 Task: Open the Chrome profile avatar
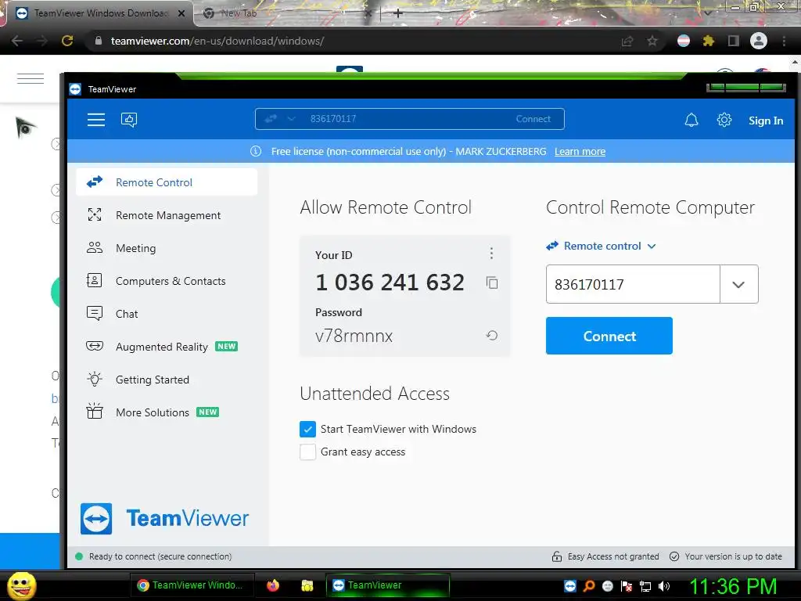tap(759, 41)
